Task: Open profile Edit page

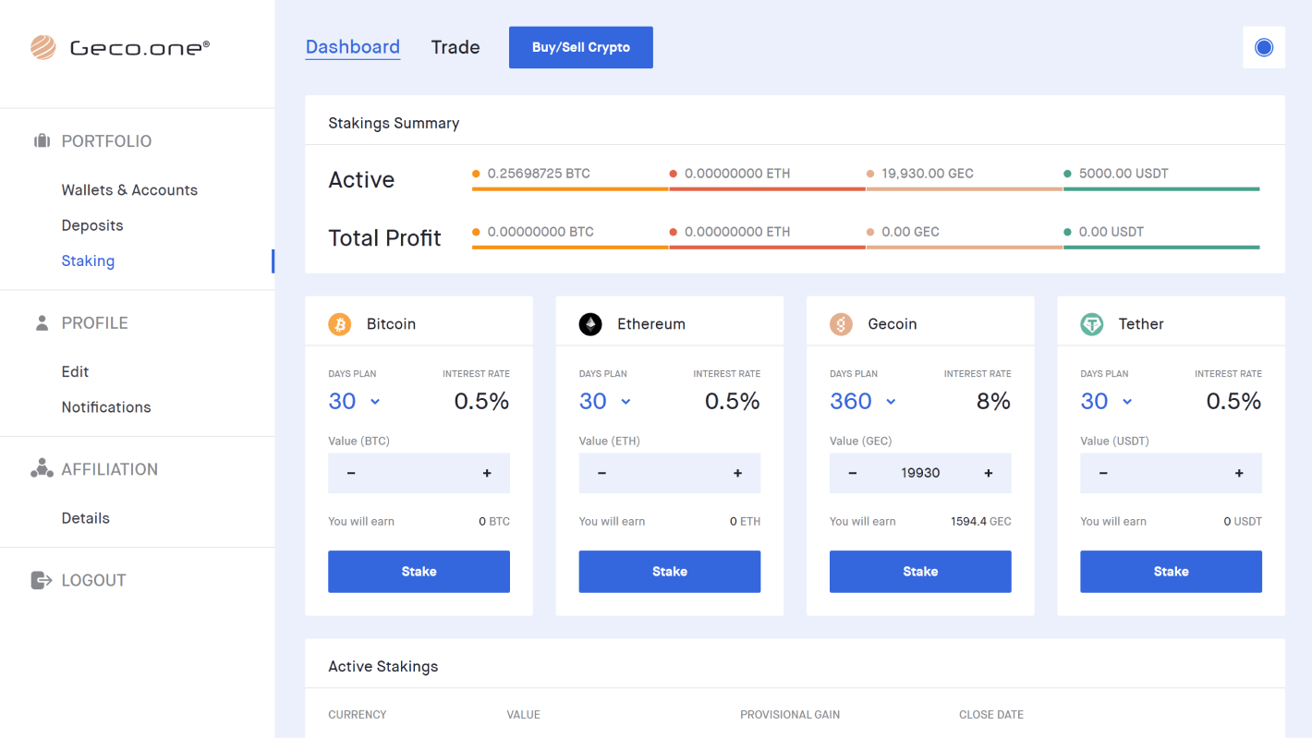Action: pos(75,371)
